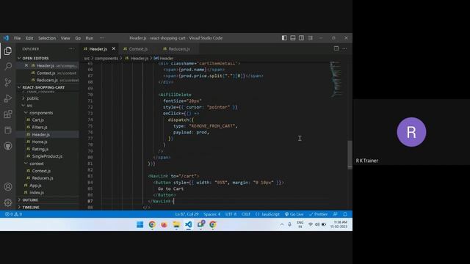Change encoding via UTF-8 status item
The image size is (470, 264).
[x=231, y=214]
